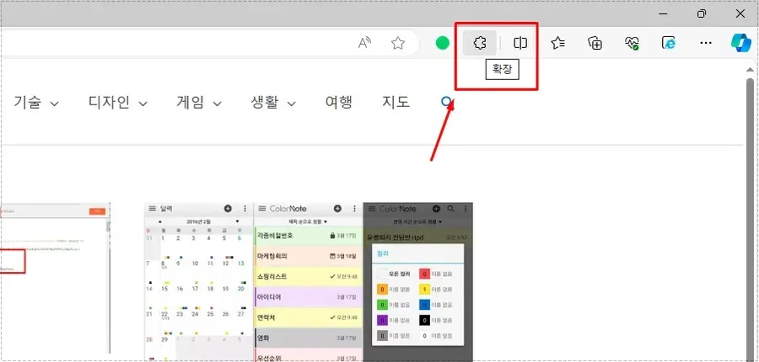Expand the 게임 menu
This screenshot has height=362, width=759.
point(199,103)
